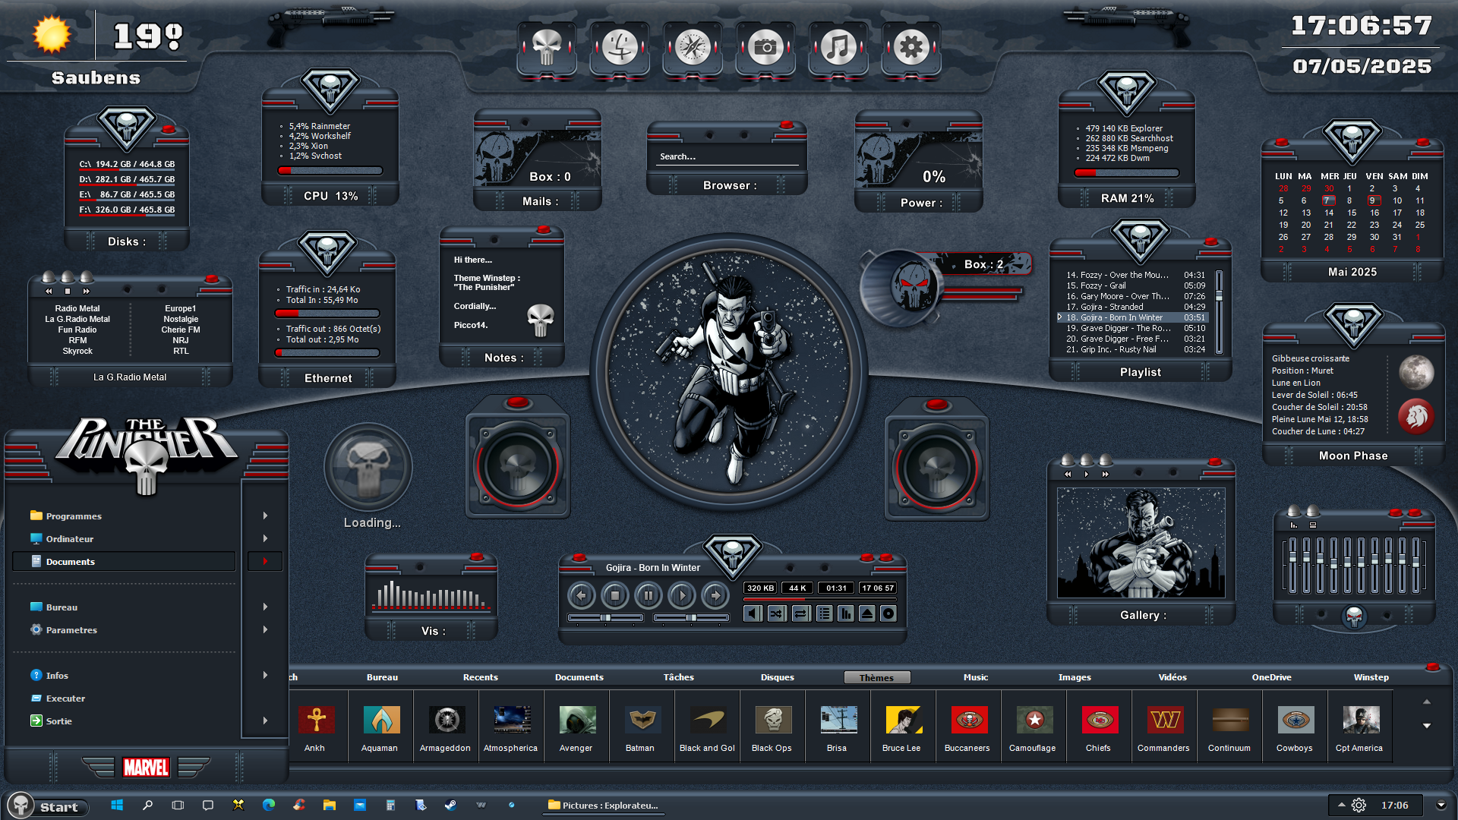The image size is (1458, 820).
Task: Click the MARVEL logo button in start menu
Action: 146,768
